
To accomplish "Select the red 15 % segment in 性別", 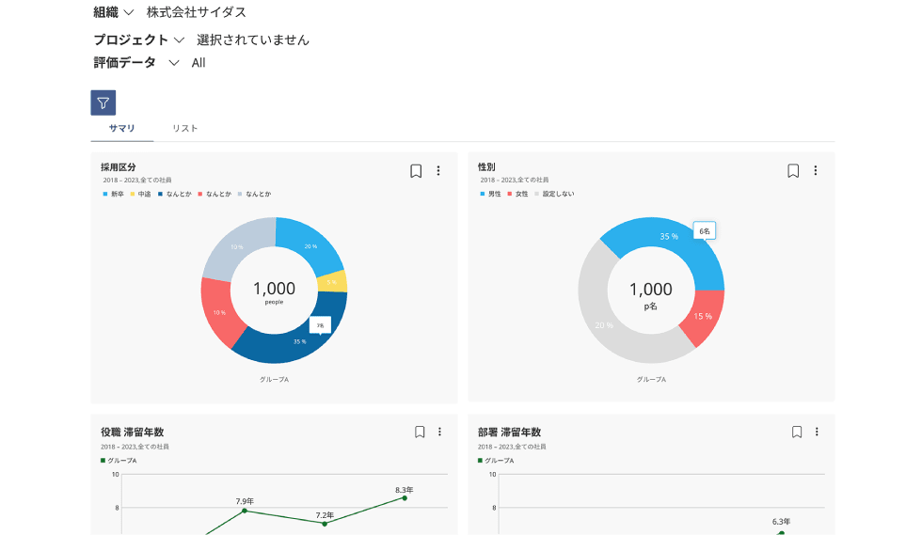I will coord(703,316).
